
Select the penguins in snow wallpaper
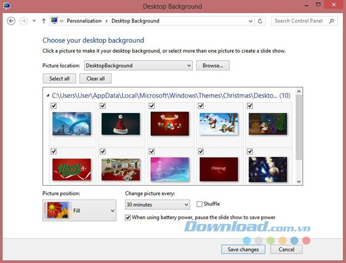pos(218,123)
